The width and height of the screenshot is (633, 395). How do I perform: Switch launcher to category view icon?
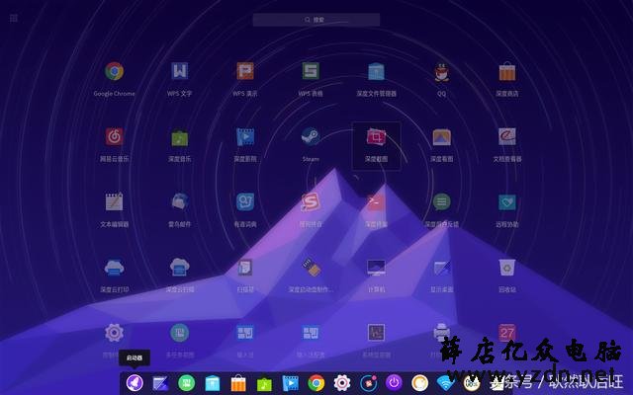click(x=13, y=19)
